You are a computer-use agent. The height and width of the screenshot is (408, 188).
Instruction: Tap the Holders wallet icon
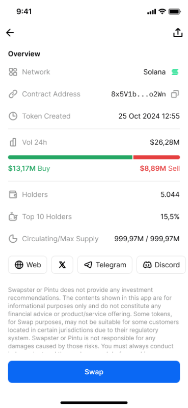pyautogui.click(x=13, y=194)
